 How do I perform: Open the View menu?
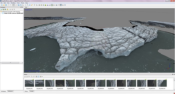8,3
